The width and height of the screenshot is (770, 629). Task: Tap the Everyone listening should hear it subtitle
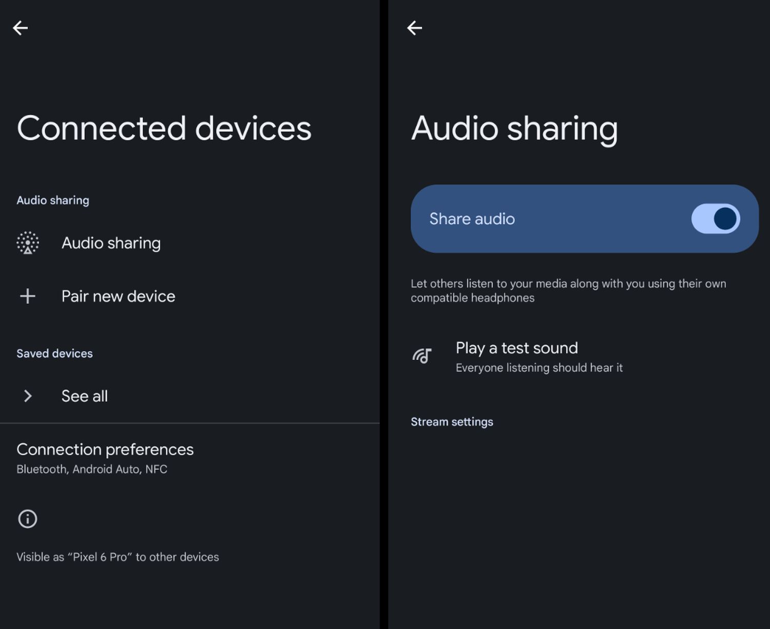(x=539, y=368)
